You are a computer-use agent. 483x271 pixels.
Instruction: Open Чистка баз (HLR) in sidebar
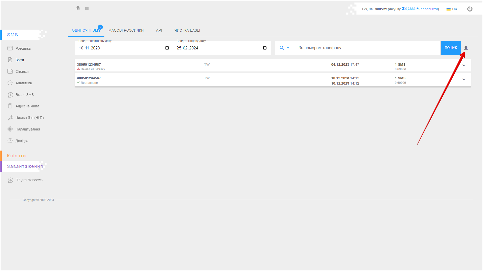29,118
